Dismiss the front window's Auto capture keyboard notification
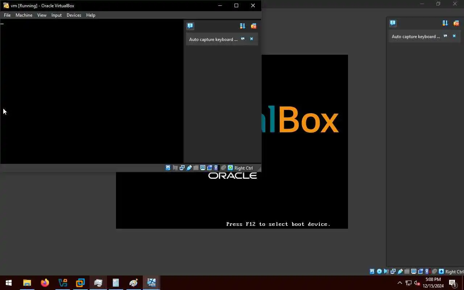 tap(252, 39)
